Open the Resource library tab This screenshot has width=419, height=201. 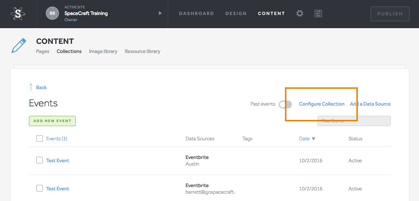(x=142, y=51)
